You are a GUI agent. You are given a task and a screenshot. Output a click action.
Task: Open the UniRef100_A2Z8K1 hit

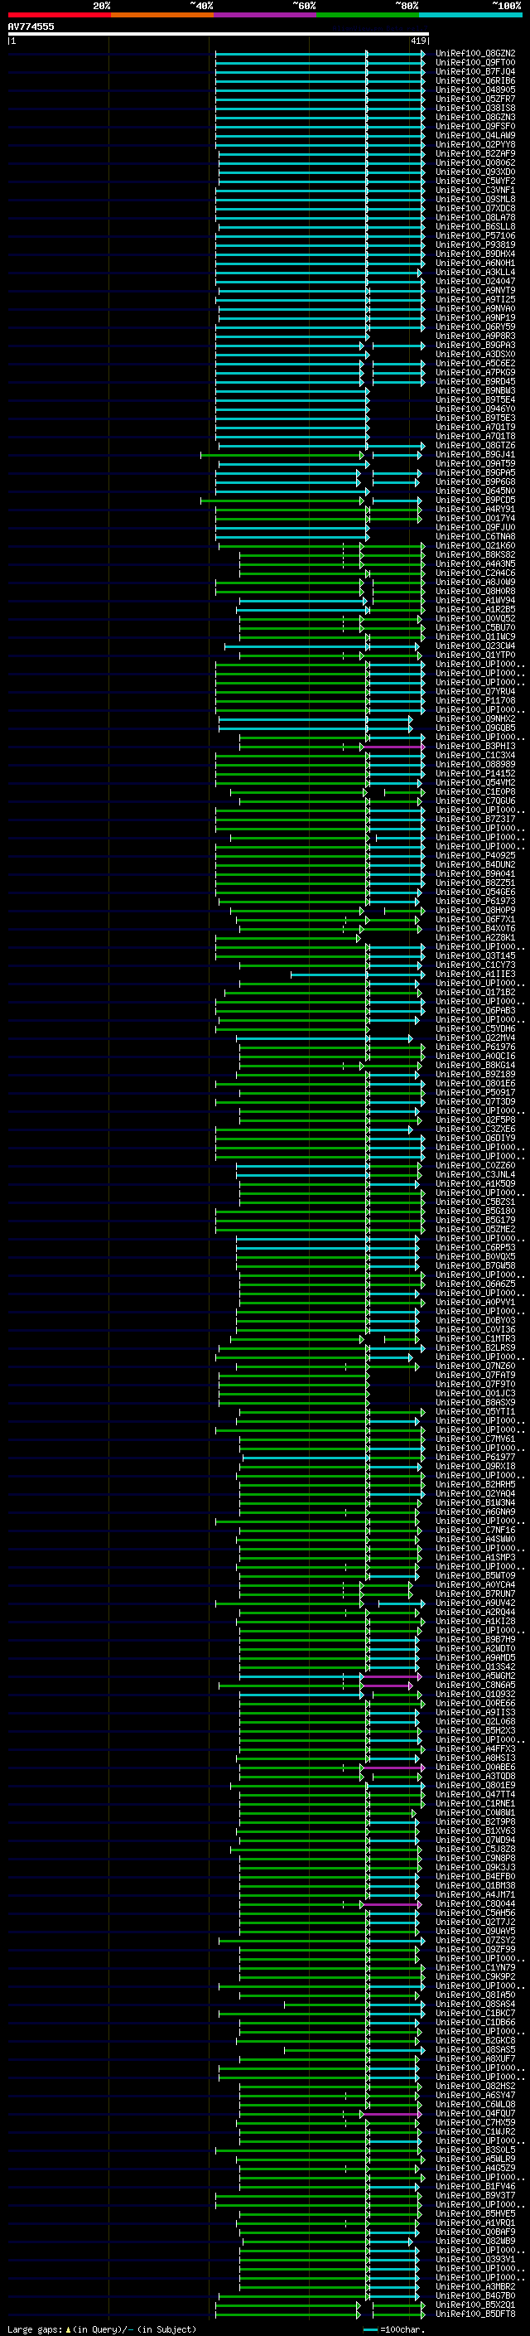pos(475,938)
